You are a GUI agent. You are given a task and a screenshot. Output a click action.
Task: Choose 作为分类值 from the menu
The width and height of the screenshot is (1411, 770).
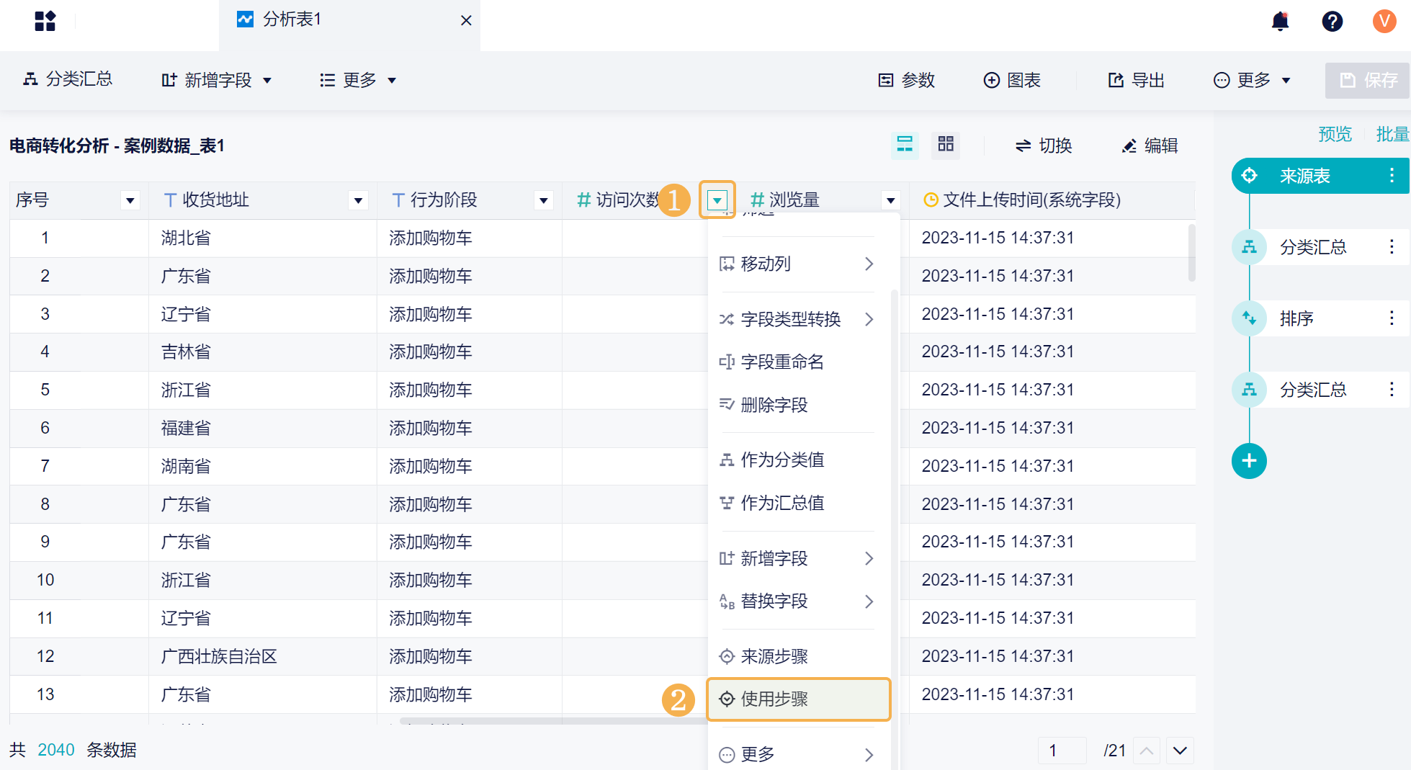point(797,460)
